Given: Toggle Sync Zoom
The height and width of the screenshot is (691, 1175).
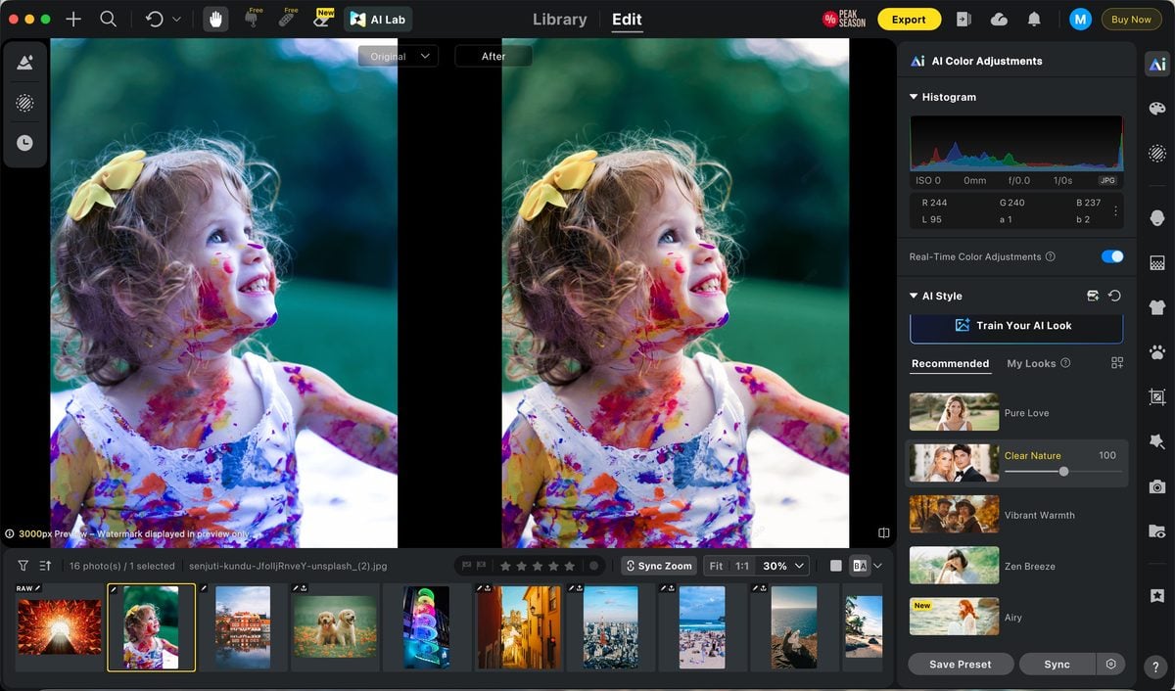Looking at the screenshot, I should click(x=659, y=566).
